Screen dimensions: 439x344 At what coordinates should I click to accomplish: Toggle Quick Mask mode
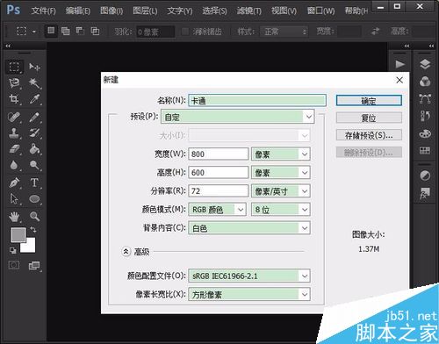click(14, 265)
